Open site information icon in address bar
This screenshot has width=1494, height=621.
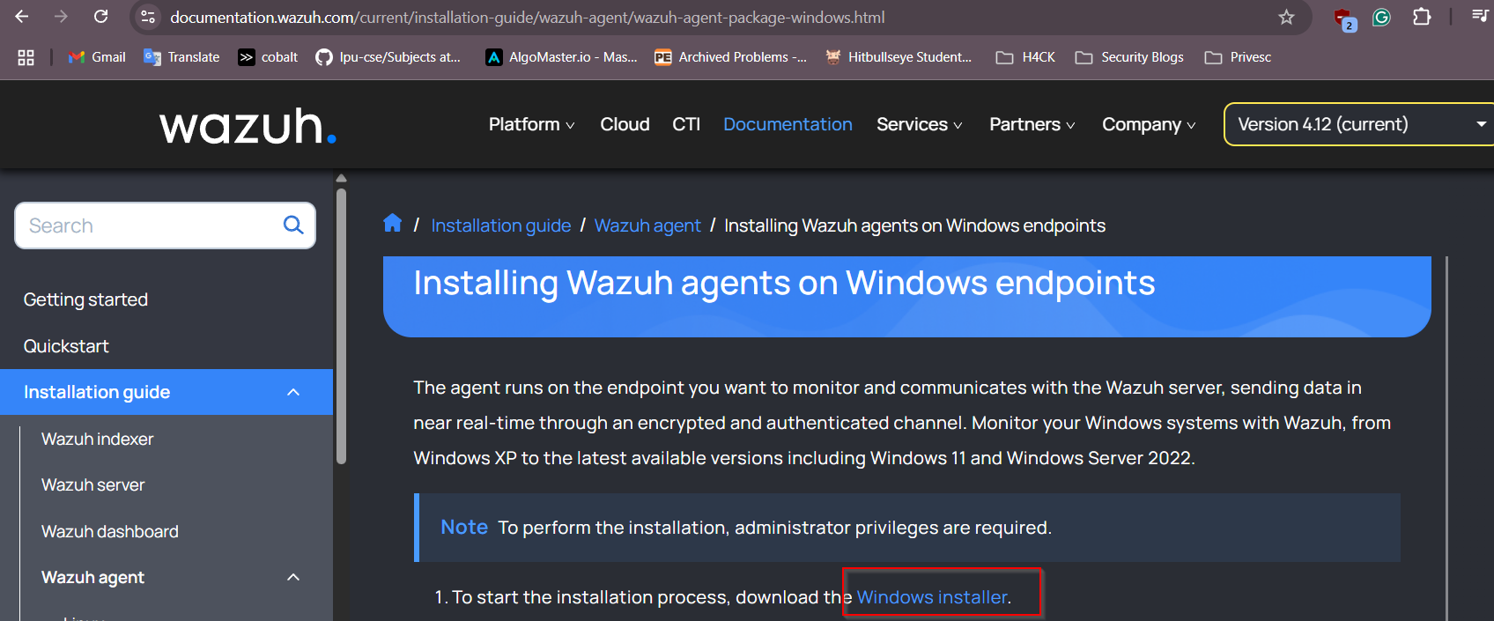(x=148, y=17)
